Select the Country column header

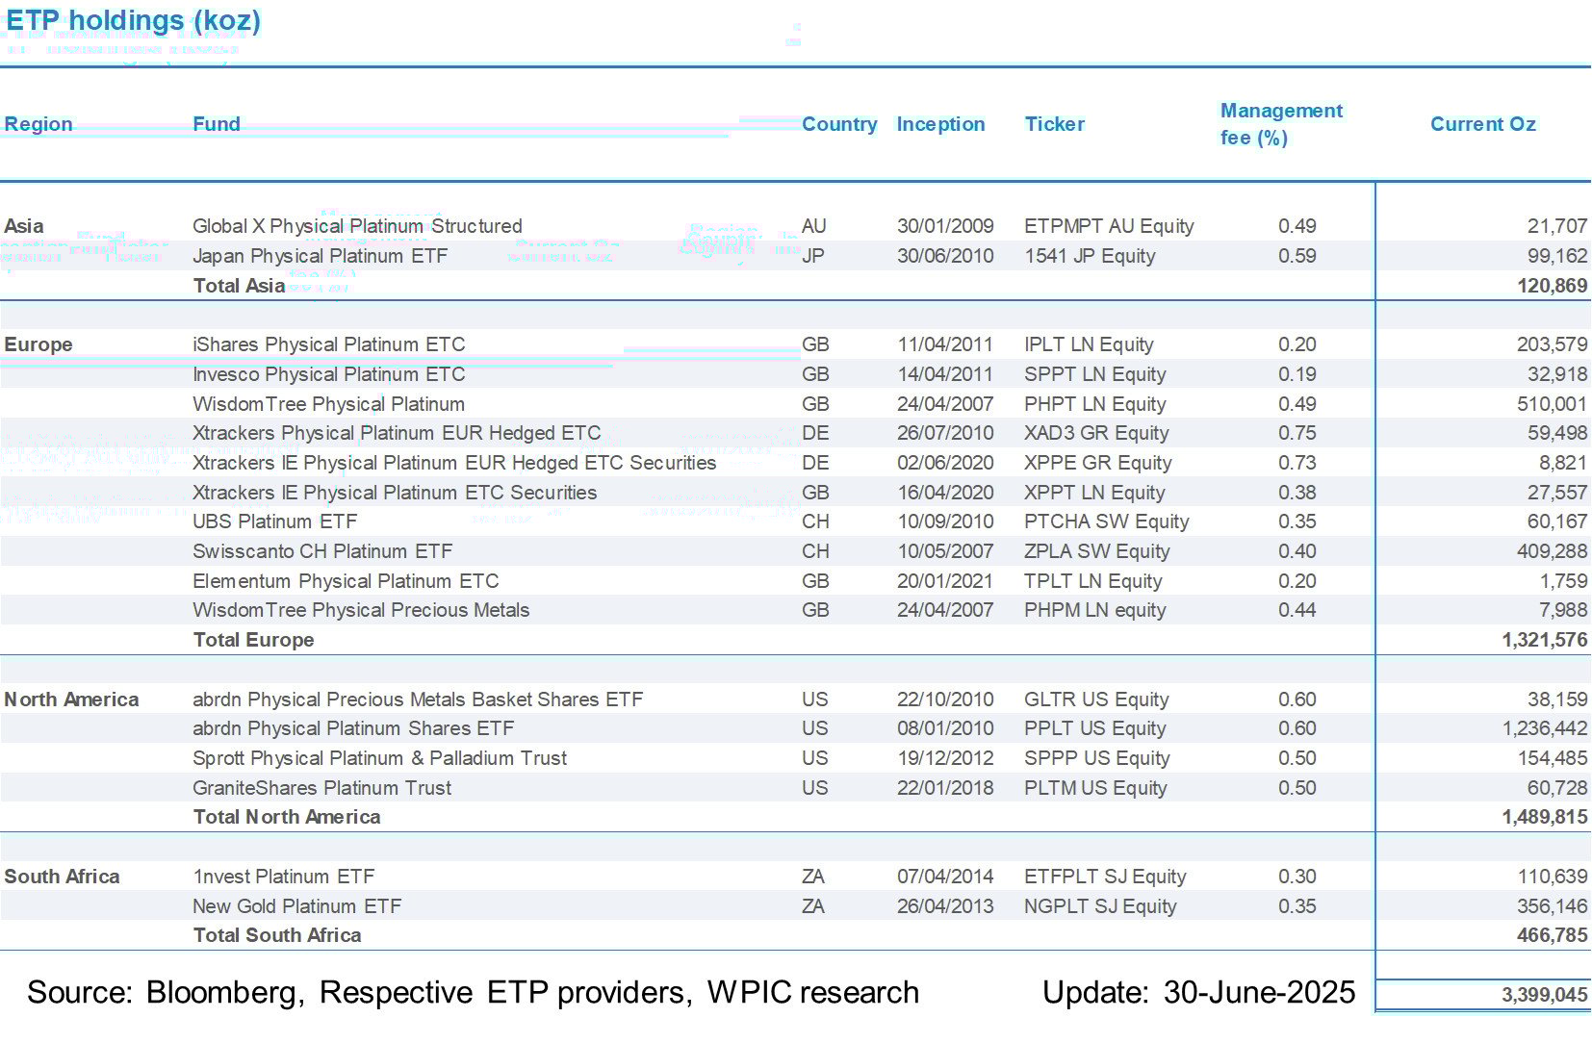[x=839, y=124]
